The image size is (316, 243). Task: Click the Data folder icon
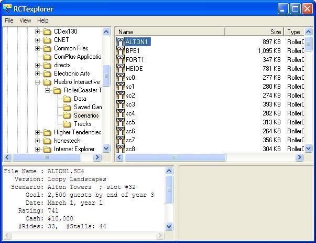click(67, 99)
